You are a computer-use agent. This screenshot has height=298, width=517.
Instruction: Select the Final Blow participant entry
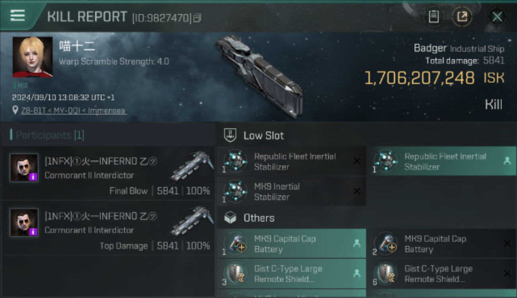pyautogui.click(x=108, y=173)
